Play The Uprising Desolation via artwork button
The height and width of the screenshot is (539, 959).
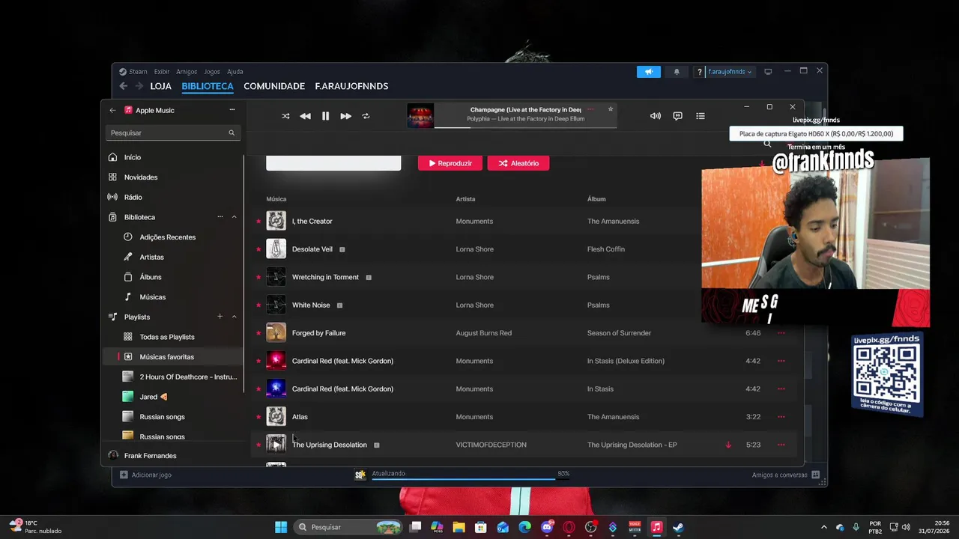pos(276,445)
